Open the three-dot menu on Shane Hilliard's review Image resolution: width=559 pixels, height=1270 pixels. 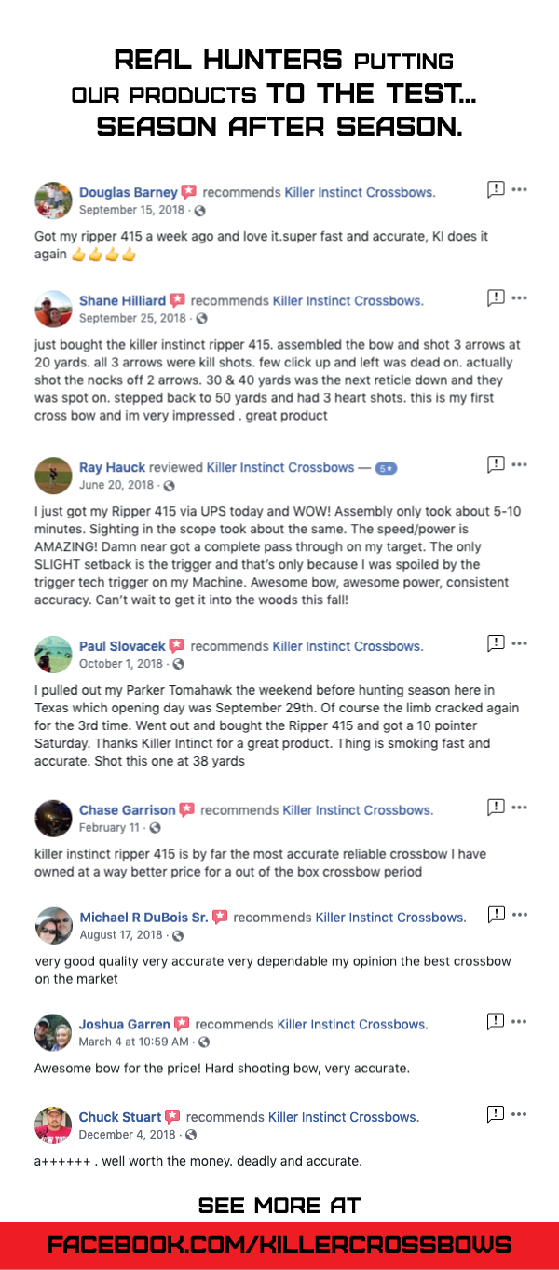point(520,298)
